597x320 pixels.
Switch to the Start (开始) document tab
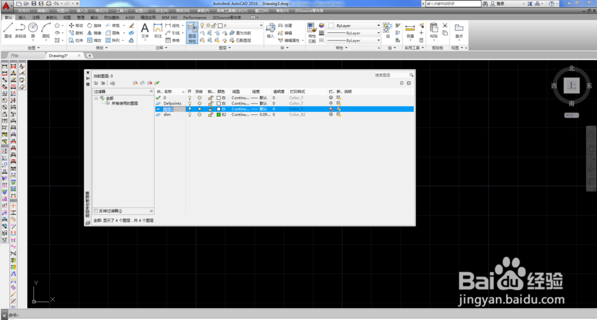[14, 55]
